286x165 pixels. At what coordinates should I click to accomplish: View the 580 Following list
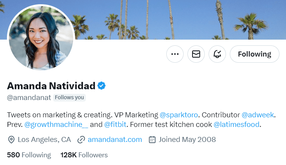point(29,155)
